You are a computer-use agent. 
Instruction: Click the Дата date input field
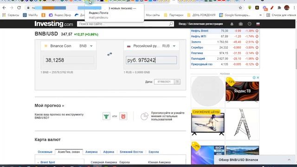[164, 82]
